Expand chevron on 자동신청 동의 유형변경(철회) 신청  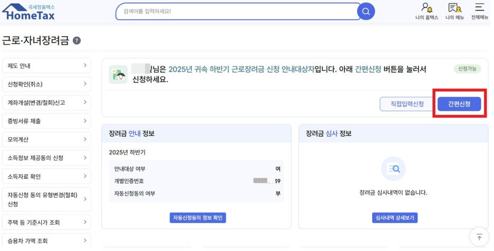click(85, 199)
